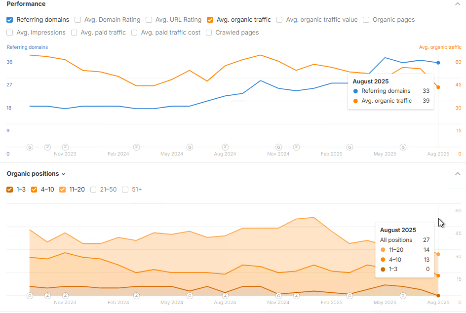This screenshot has height=313, width=466.
Task: Tick the Organic pages checkbox
Action: coord(366,20)
